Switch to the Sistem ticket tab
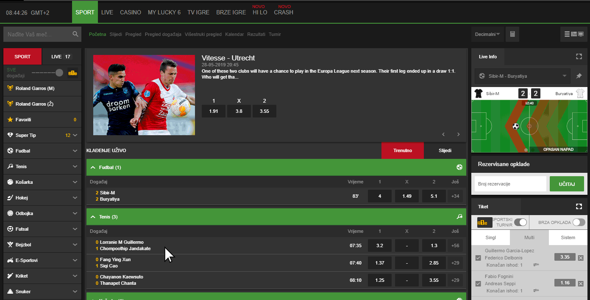This screenshot has height=300, width=590. coord(568,237)
